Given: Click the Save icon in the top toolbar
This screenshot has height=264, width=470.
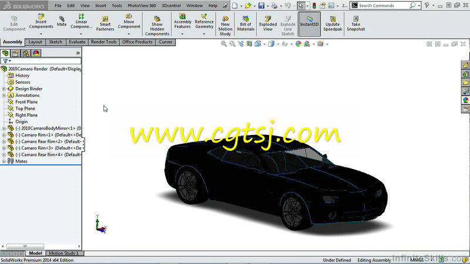Looking at the screenshot, I should pyautogui.click(x=261, y=5).
